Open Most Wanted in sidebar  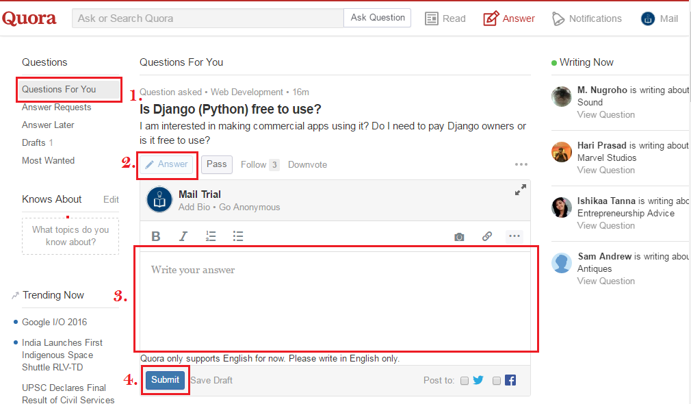point(49,160)
